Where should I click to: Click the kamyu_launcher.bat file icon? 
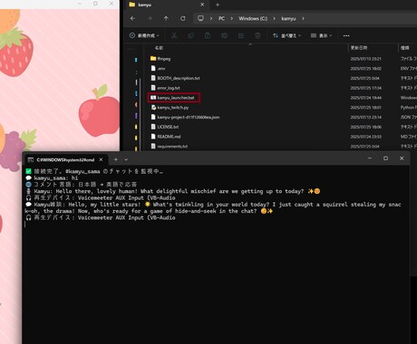(x=153, y=98)
